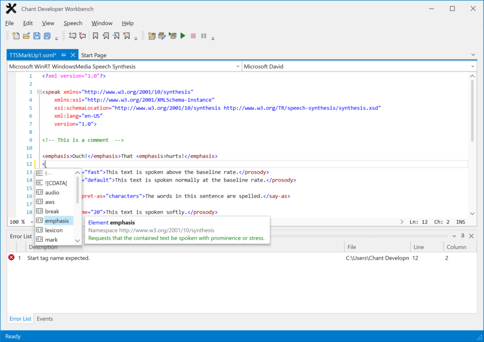Screen dimensions: 484x342
Task: Open the Window menu
Action: [102, 23]
